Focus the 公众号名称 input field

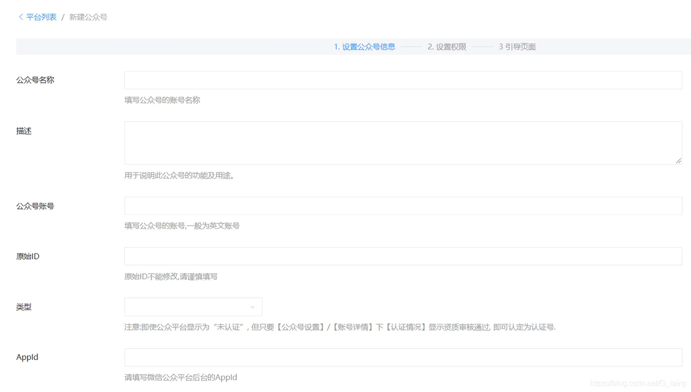point(403,80)
